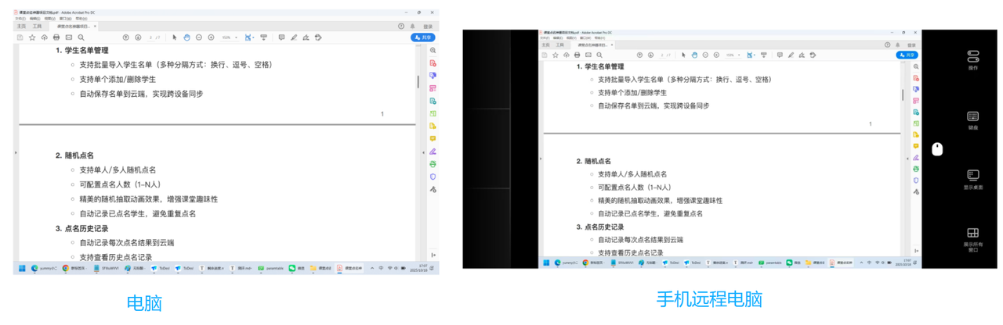Viewport: 1003px width, 325px height.
Task: Click search magnifier in phone remote Acrobat toolbar
Action: [599, 55]
